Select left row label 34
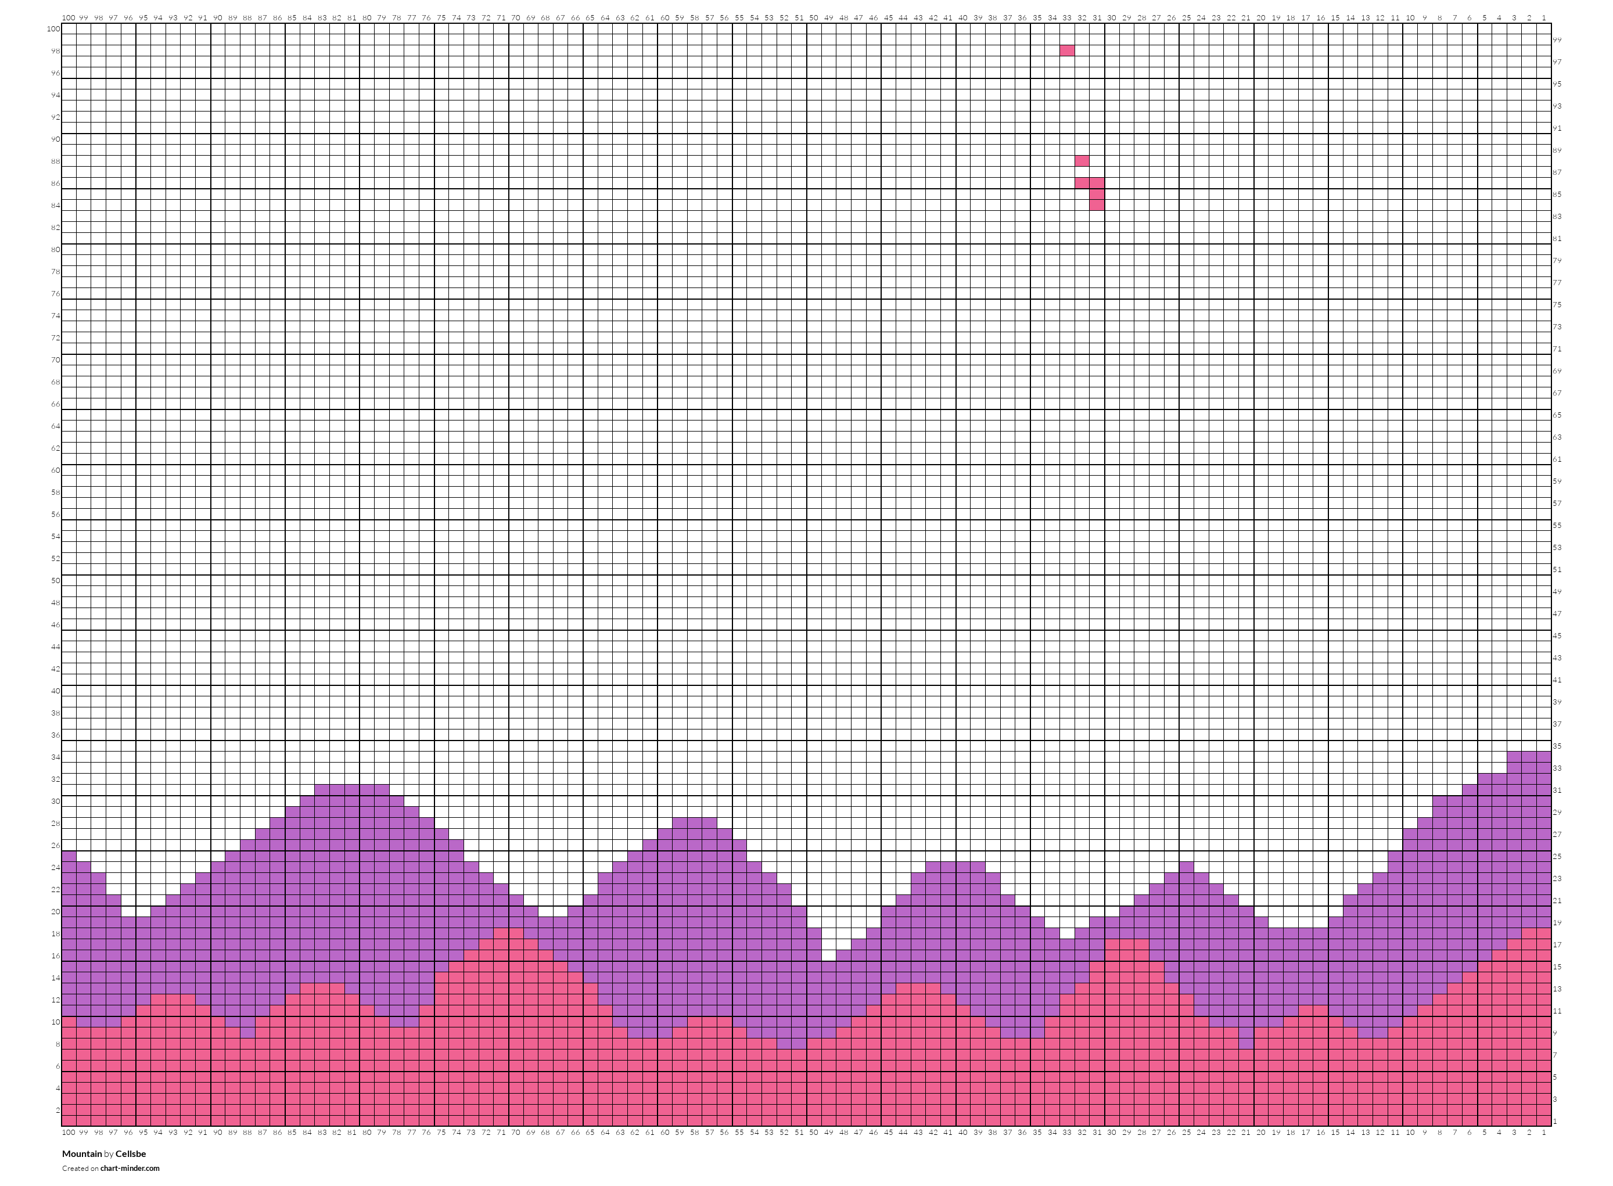Screen dimensions: 1613x1186 (55, 757)
